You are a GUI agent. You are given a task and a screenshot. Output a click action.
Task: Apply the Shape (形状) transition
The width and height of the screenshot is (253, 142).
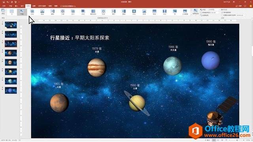coord(104,12)
